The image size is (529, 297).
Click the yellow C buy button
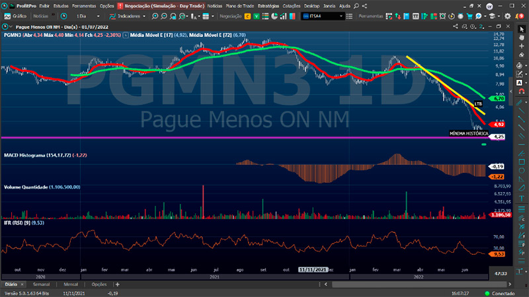247,16
